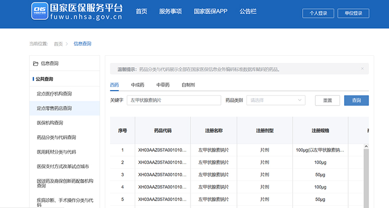This screenshot has width=389, height=208.
Task: Click the folder icon beside 信息查询
Action: 35,64
